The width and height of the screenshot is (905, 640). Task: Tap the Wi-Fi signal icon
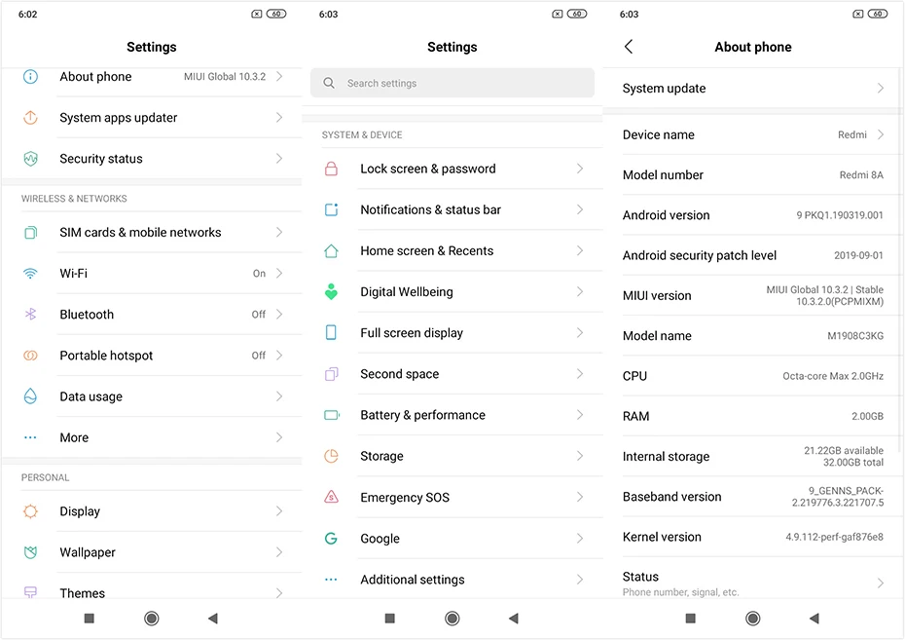[30, 273]
